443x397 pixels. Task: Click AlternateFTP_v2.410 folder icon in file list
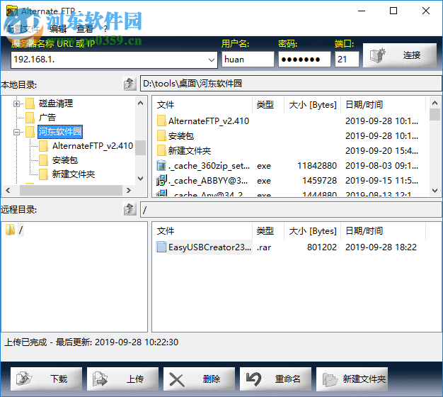click(x=161, y=121)
